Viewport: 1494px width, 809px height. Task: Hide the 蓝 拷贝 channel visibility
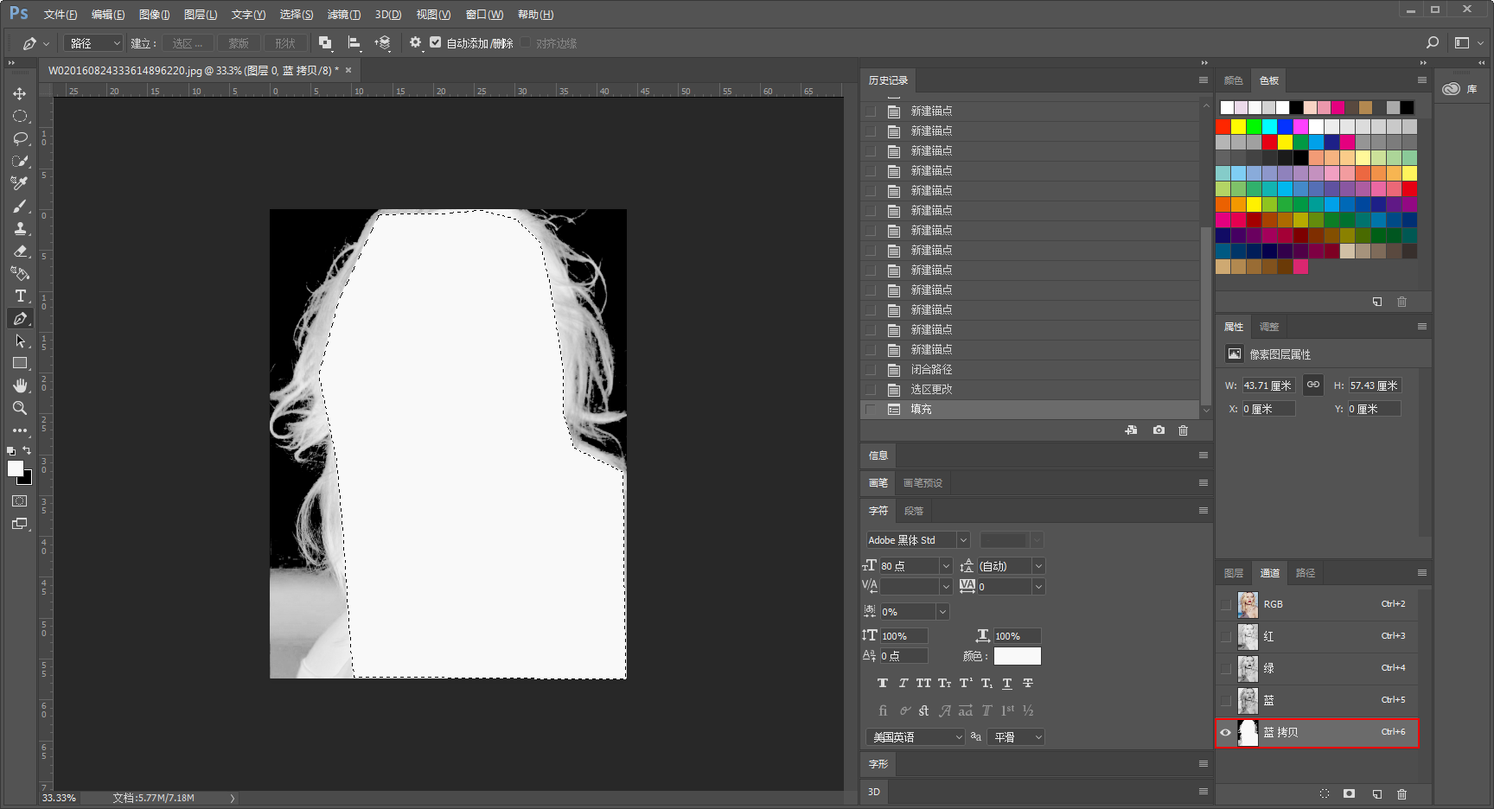click(x=1225, y=732)
